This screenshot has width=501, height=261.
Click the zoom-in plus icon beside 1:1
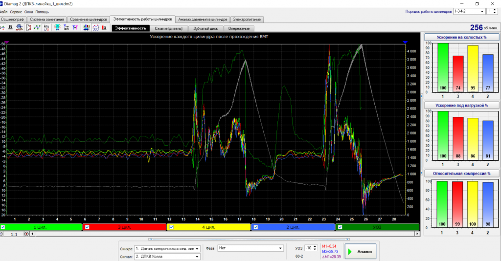tap(26, 234)
